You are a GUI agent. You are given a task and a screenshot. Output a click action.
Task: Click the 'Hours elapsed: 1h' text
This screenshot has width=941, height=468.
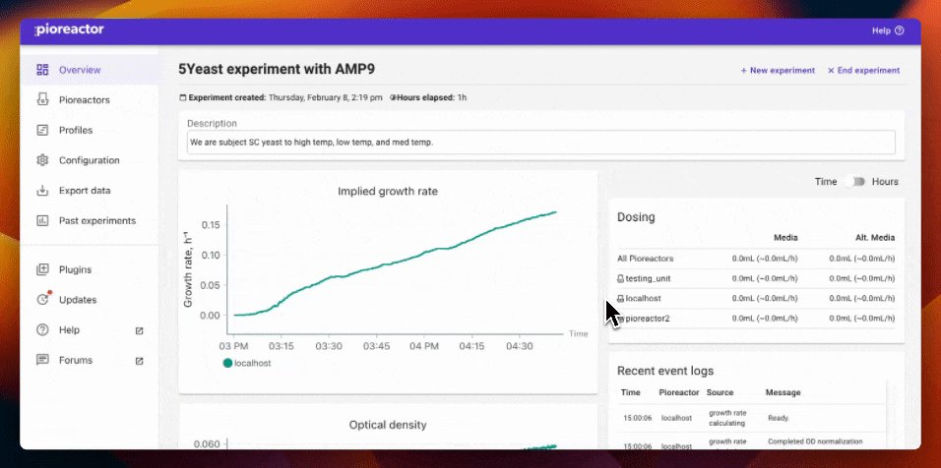(432, 97)
